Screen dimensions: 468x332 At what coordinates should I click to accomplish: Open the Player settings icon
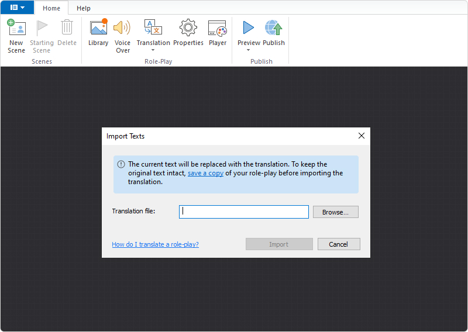217,28
